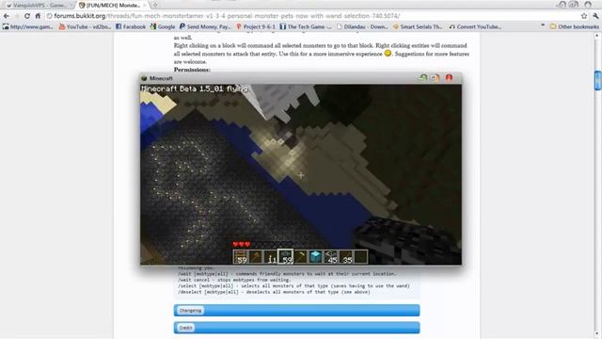Open the Google bookmark
The width and height of the screenshot is (602, 339).
(163, 27)
